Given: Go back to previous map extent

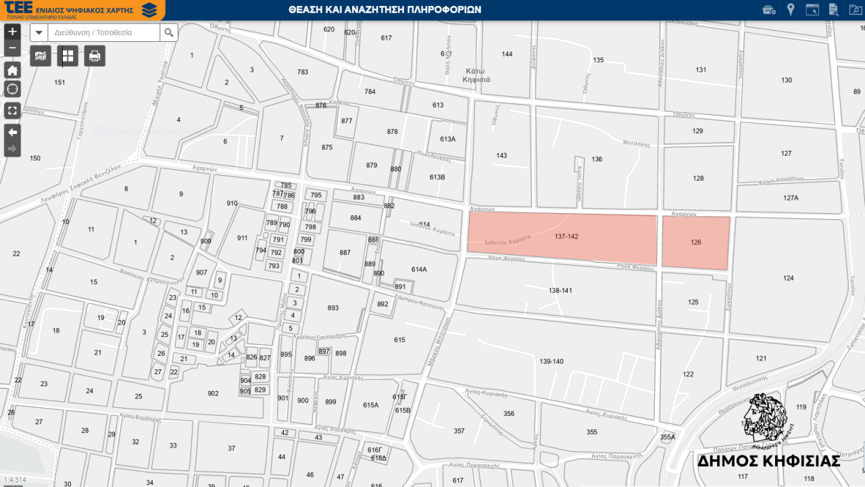Looking at the screenshot, I should pos(11,133).
